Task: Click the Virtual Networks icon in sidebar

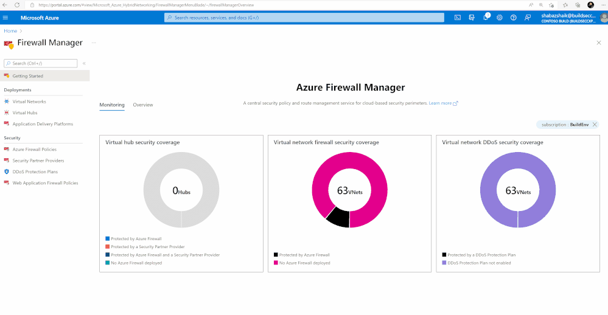Action: pos(7,102)
